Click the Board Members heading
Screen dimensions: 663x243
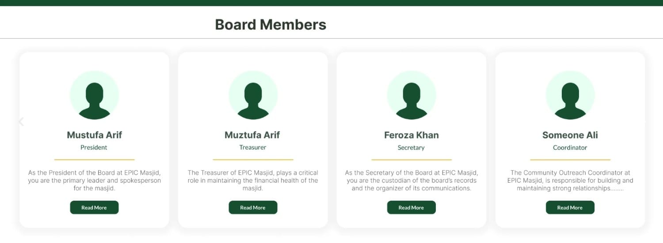pyautogui.click(x=271, y=24)
